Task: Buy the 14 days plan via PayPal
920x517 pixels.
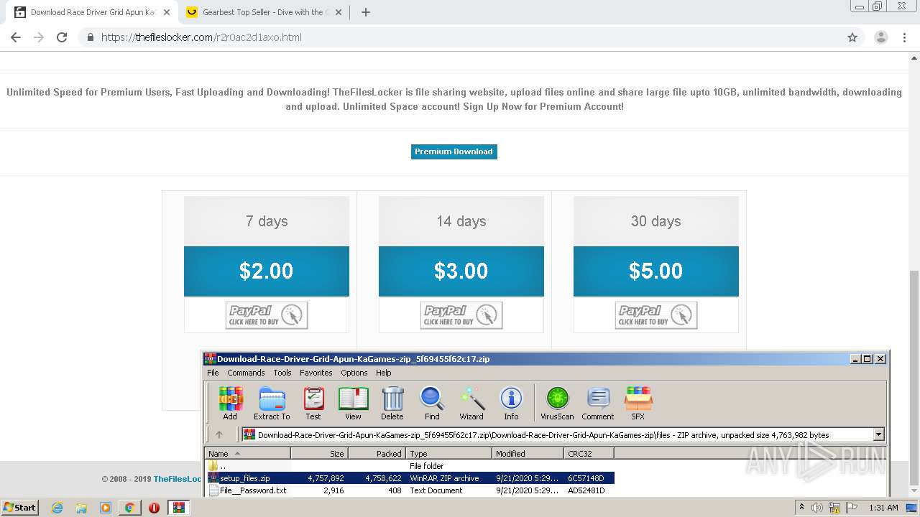Action: [x=461, y=315]
